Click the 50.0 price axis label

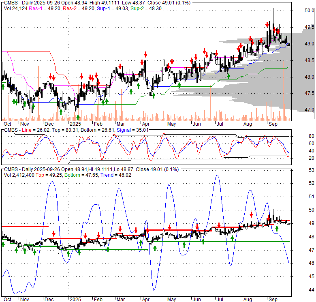click(310, 11)
